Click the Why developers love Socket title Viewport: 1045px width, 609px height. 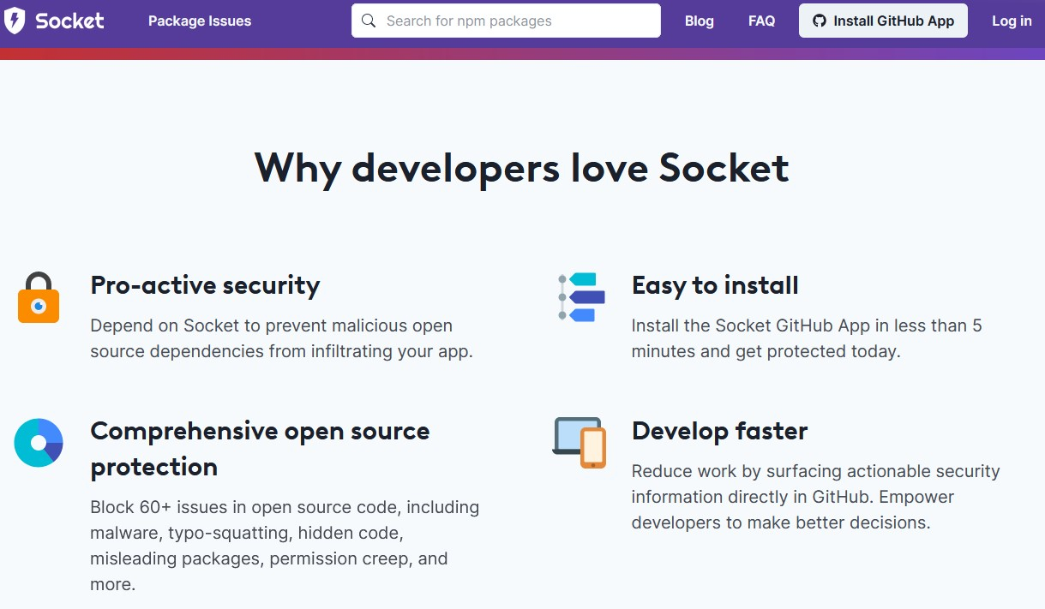[x=521, y=167]
